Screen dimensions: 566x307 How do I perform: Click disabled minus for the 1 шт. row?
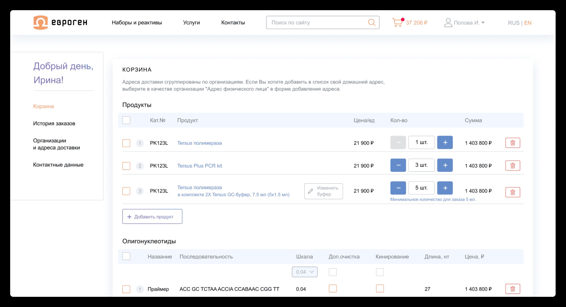398,142
